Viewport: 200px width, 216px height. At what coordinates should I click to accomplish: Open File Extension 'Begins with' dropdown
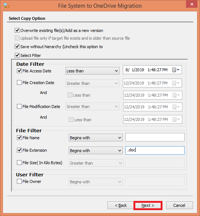tap(96, 151)
